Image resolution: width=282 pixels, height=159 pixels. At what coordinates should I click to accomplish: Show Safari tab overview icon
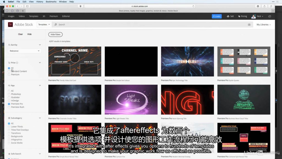(271, 6)
